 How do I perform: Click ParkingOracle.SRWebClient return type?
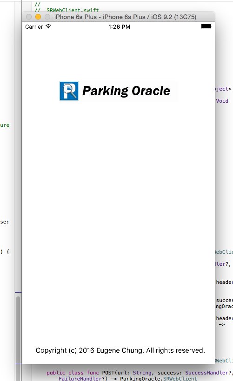158,379
